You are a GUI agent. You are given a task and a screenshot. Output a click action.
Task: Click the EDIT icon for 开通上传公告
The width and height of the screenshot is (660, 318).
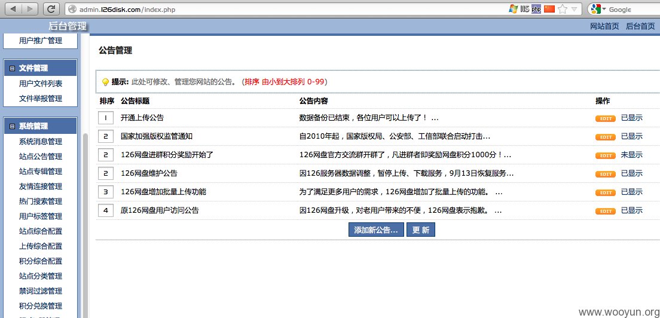pos(605,118)
